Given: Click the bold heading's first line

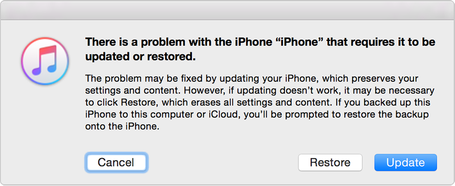Looking at the screenshot, I should 260,42.
